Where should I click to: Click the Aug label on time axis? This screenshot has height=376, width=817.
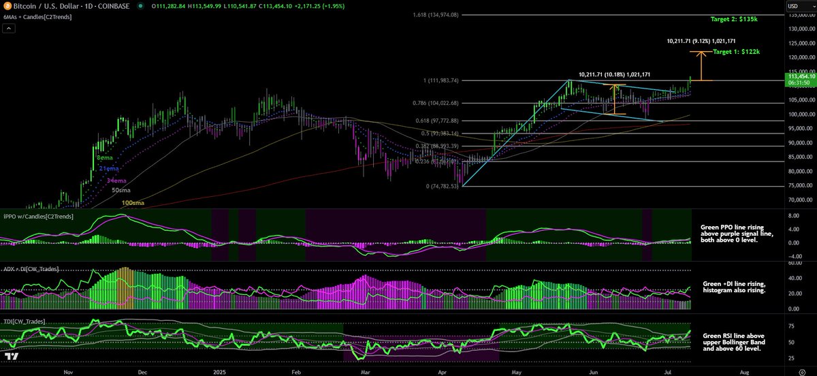[744, 372]
